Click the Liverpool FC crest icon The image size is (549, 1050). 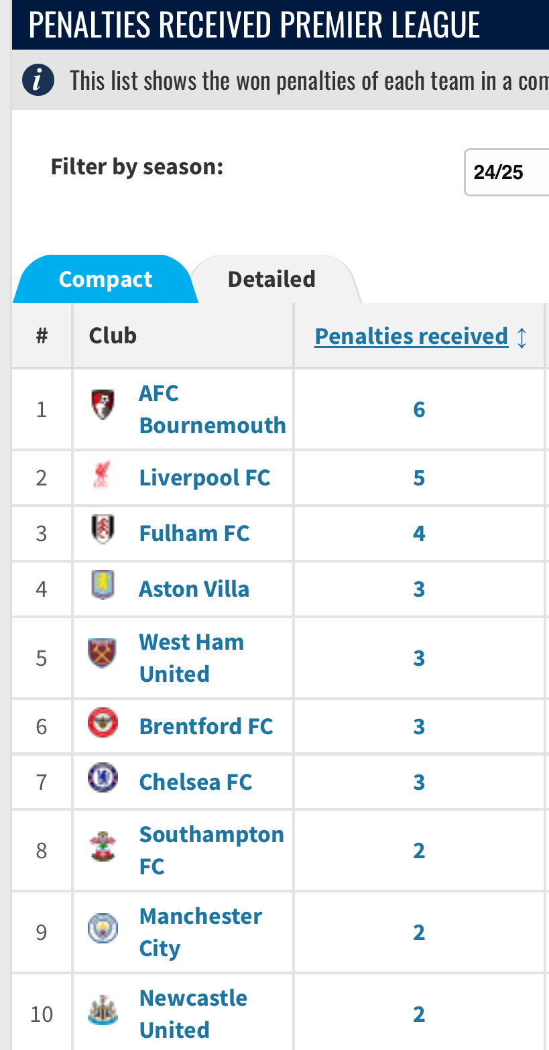tap(103, 475)
